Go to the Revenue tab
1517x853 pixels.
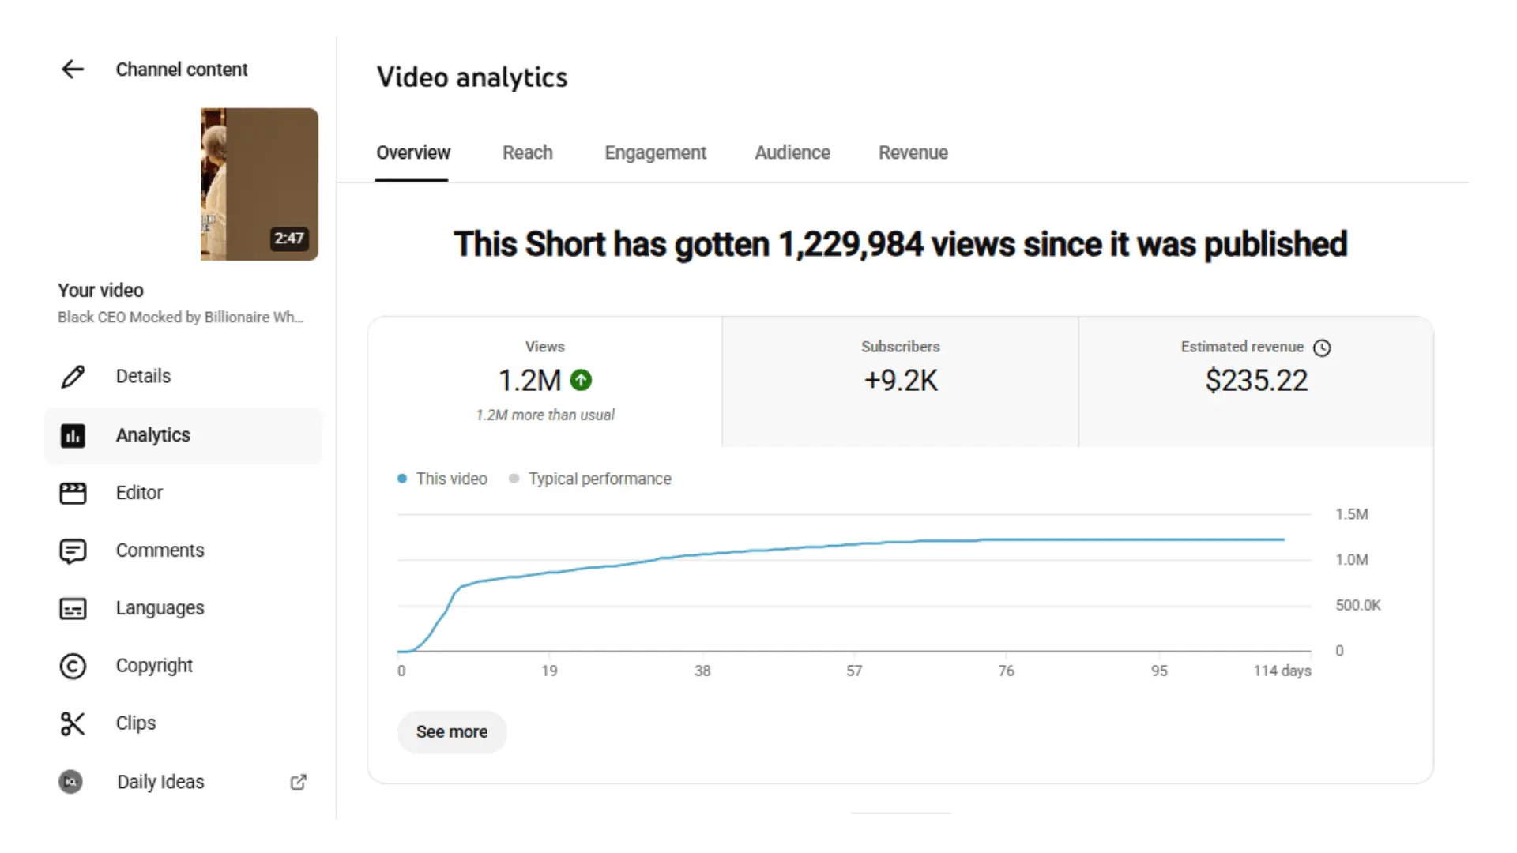tap(913, 152)
